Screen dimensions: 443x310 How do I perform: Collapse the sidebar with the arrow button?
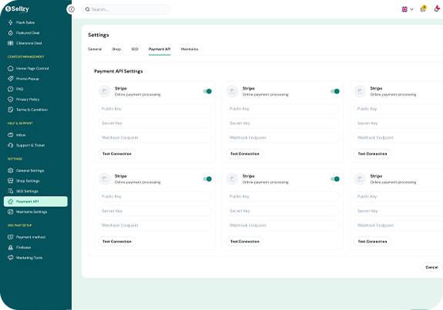(72, 9)
